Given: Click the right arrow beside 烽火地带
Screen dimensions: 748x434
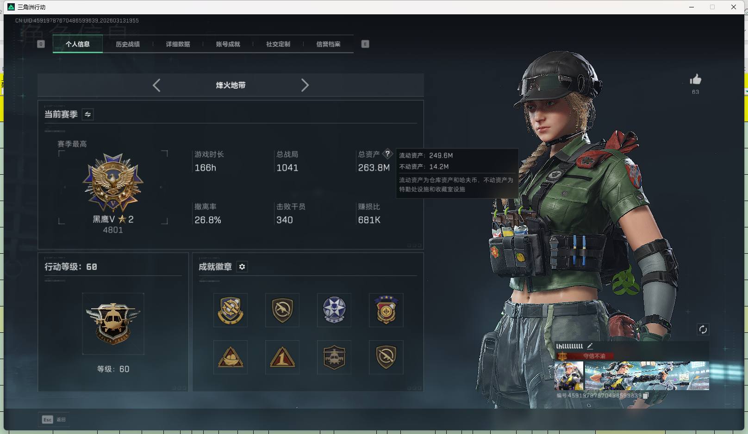Looking at the screenshot, I should 305,85.
